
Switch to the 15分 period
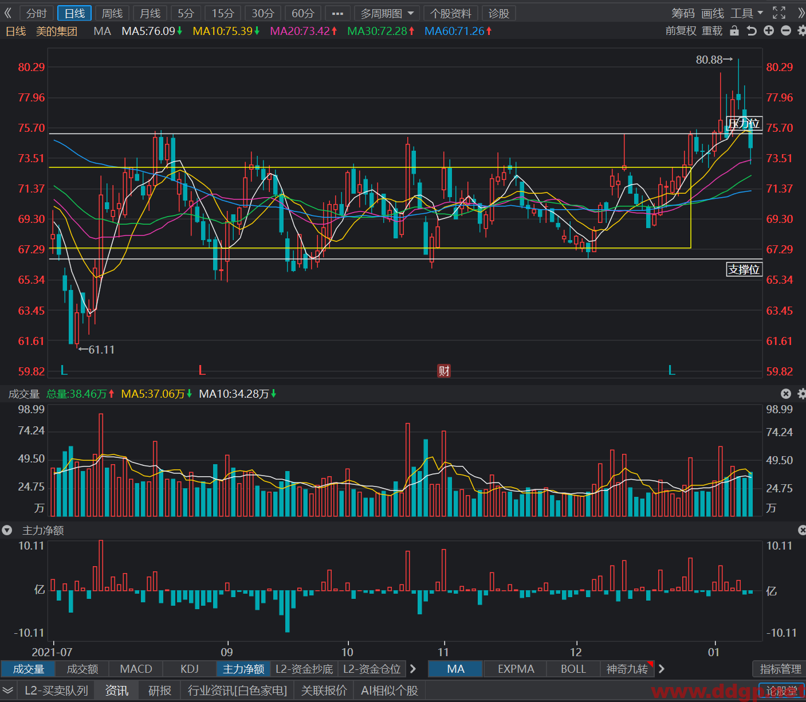pyautogui.click(x=223, y=13)
